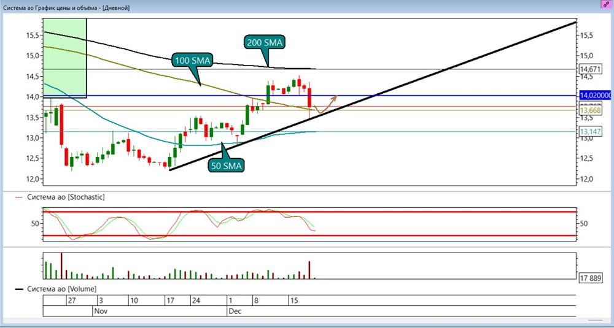Click the 14,671 price label for 200 SMA
The width and height of the screenshot is (614, 328).
tap(589, 69)
